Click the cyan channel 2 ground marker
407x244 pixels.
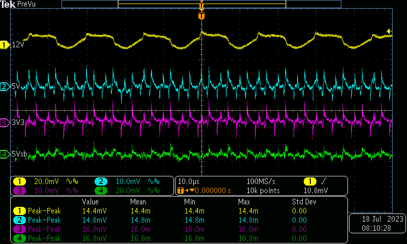[x=5, y=86]
